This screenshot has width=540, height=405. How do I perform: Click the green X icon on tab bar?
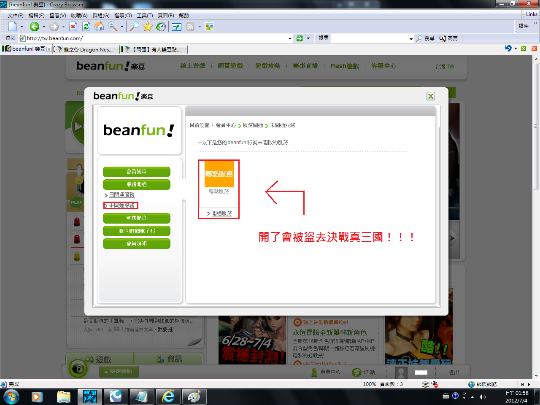pos(524,49)
